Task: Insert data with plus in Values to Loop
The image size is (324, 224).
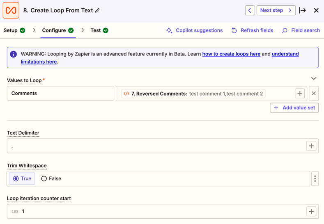Action: coord(300,94)
